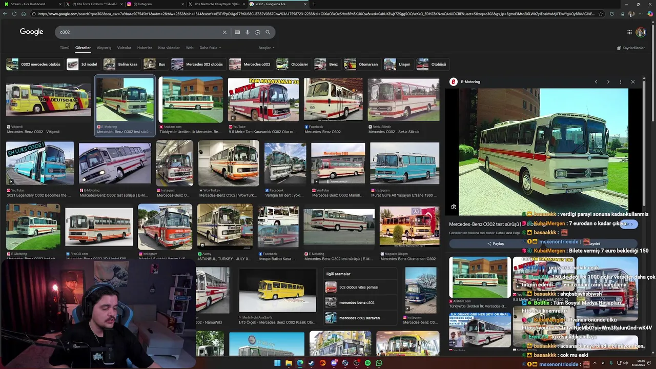Open related search mercedes o302 karavan
Viewport: 656px width, 369px height.
point(359,318)
